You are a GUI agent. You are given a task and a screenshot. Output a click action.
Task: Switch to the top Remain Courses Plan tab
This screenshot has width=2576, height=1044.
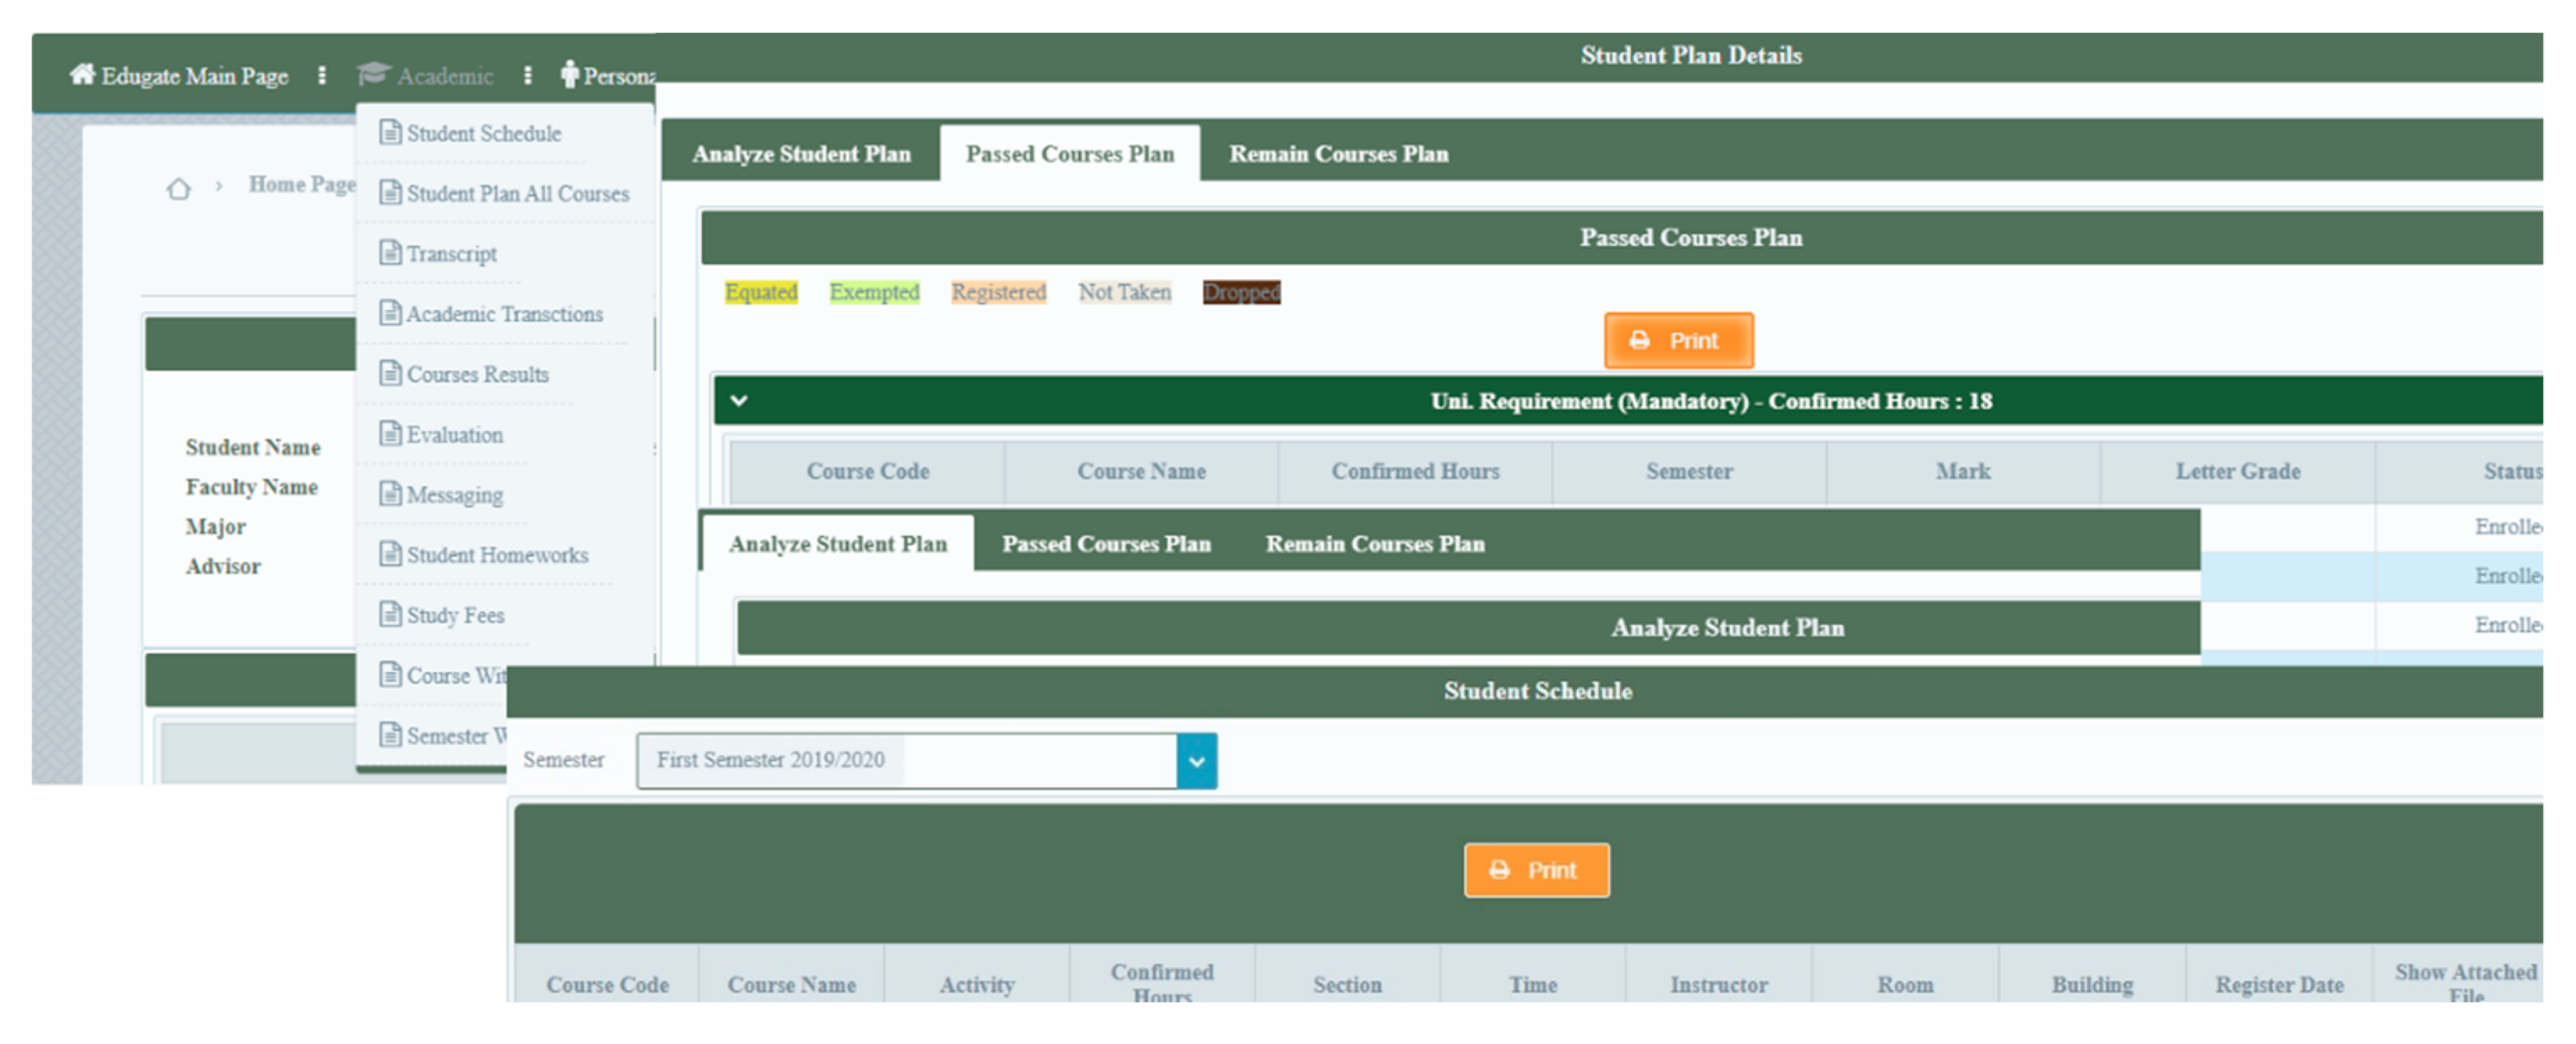point(1338,154)
